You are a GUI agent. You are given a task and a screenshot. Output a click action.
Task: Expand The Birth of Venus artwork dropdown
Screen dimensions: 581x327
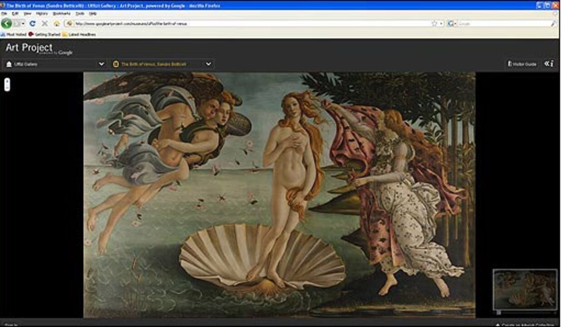click(208, 64)
